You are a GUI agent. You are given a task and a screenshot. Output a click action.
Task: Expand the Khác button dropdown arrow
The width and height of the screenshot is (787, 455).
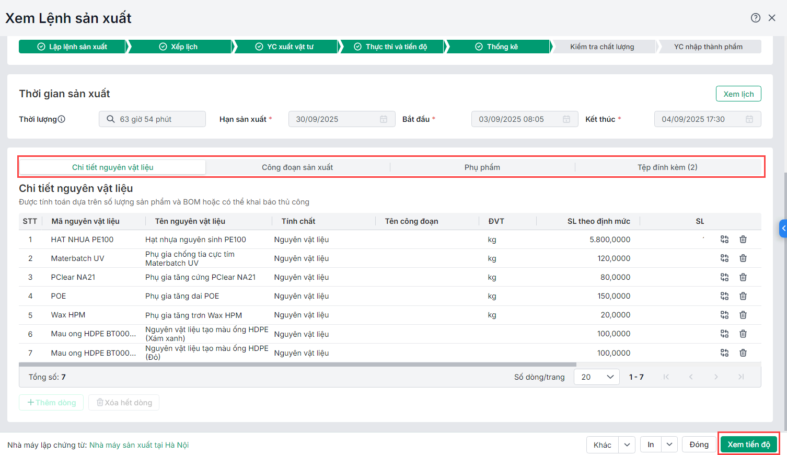(627, 445)
